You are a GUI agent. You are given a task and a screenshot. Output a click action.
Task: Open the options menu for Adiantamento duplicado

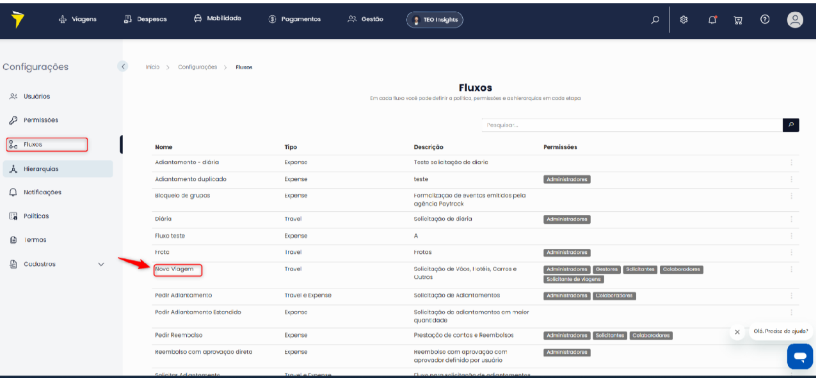pos(791,179)
